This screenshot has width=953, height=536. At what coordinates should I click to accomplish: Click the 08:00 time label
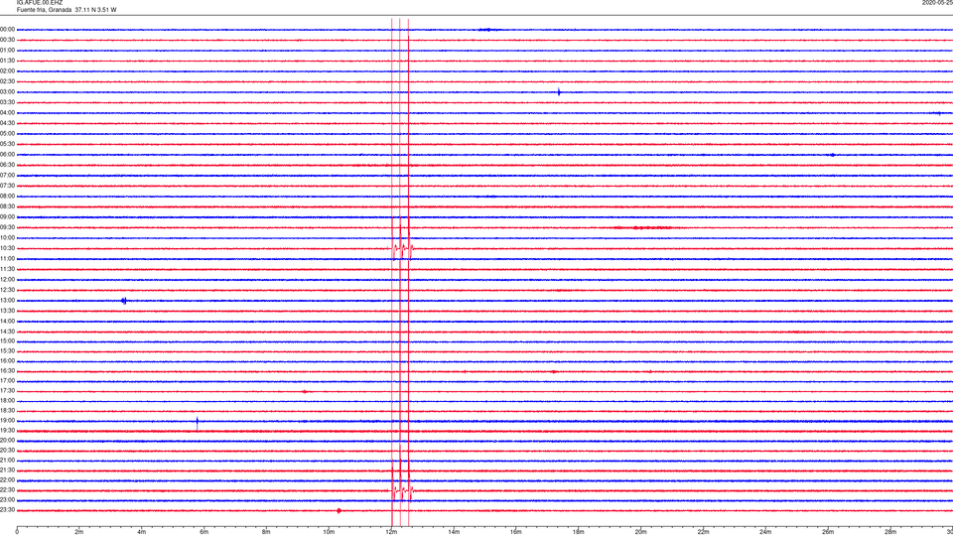[x=7, y=197]
